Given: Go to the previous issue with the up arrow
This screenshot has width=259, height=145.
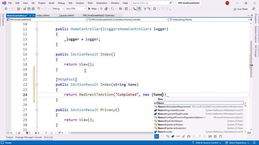Looking at the screenshot, I should pyautogui.click(x=46, y=133).
